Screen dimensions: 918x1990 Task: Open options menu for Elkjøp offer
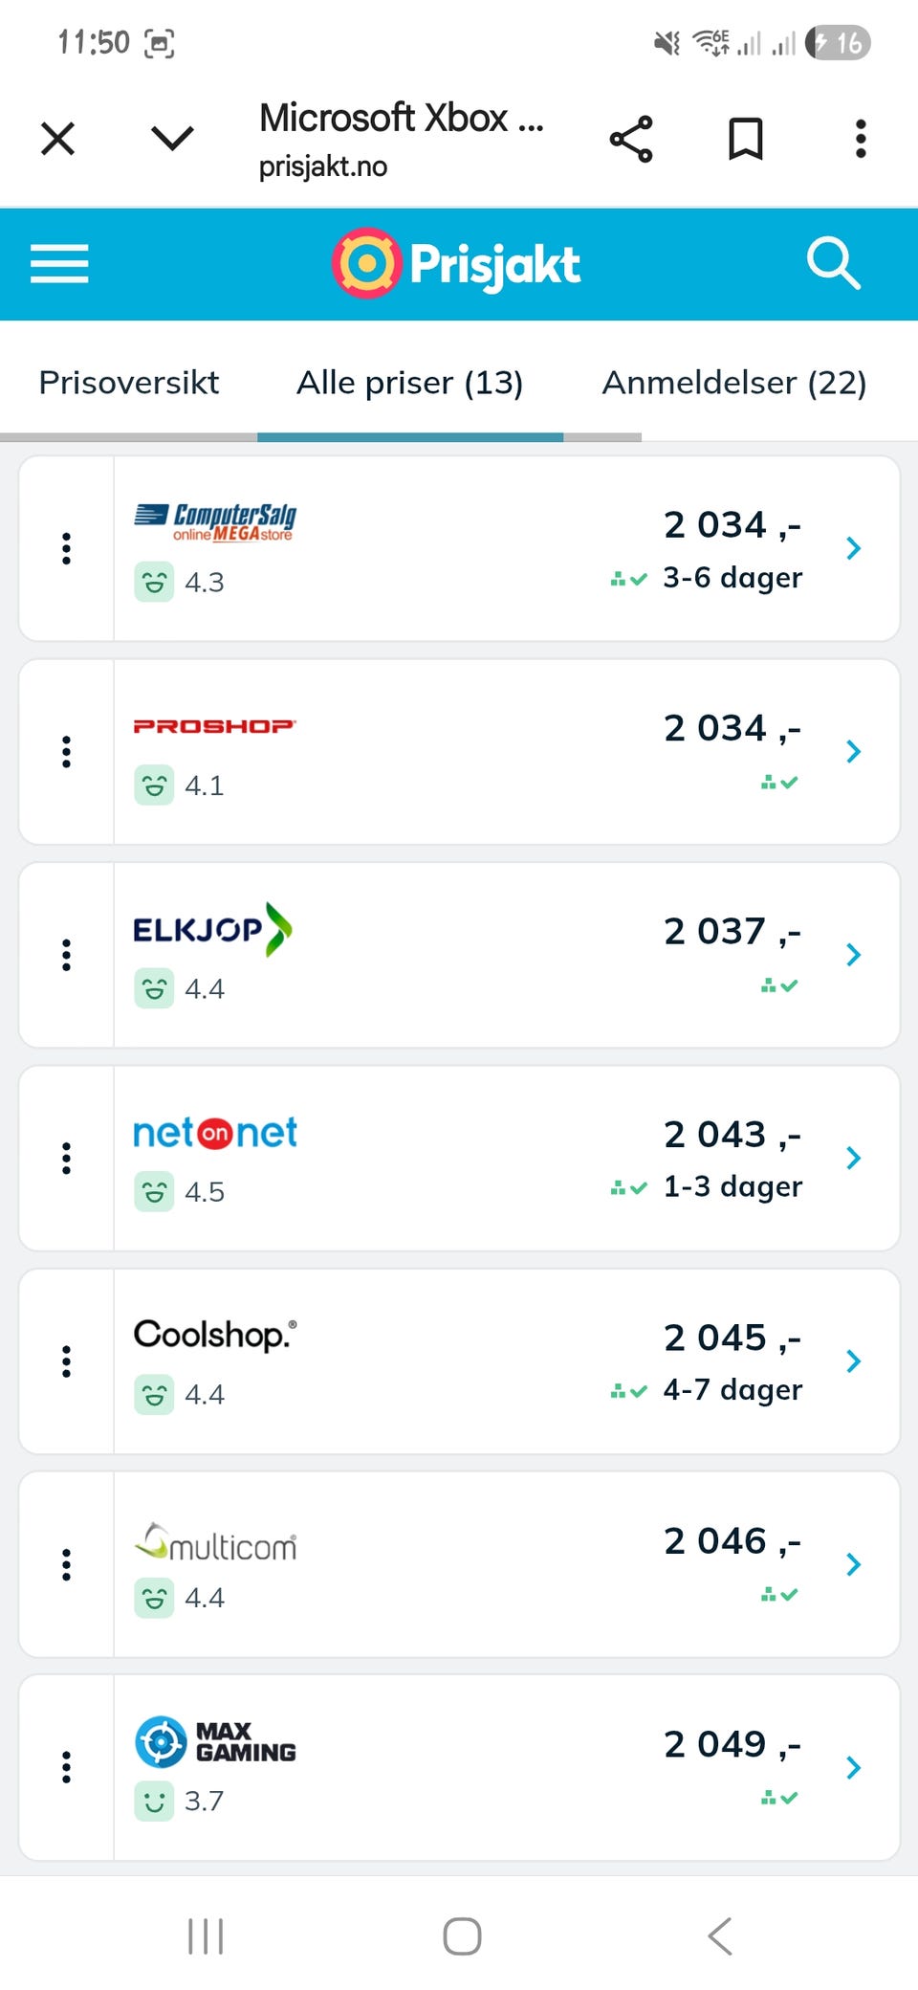point(66,955)
